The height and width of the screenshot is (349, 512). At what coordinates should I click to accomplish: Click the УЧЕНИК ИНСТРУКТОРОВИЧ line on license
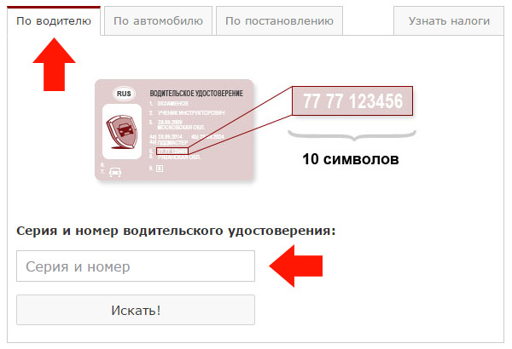coord(191,112)
